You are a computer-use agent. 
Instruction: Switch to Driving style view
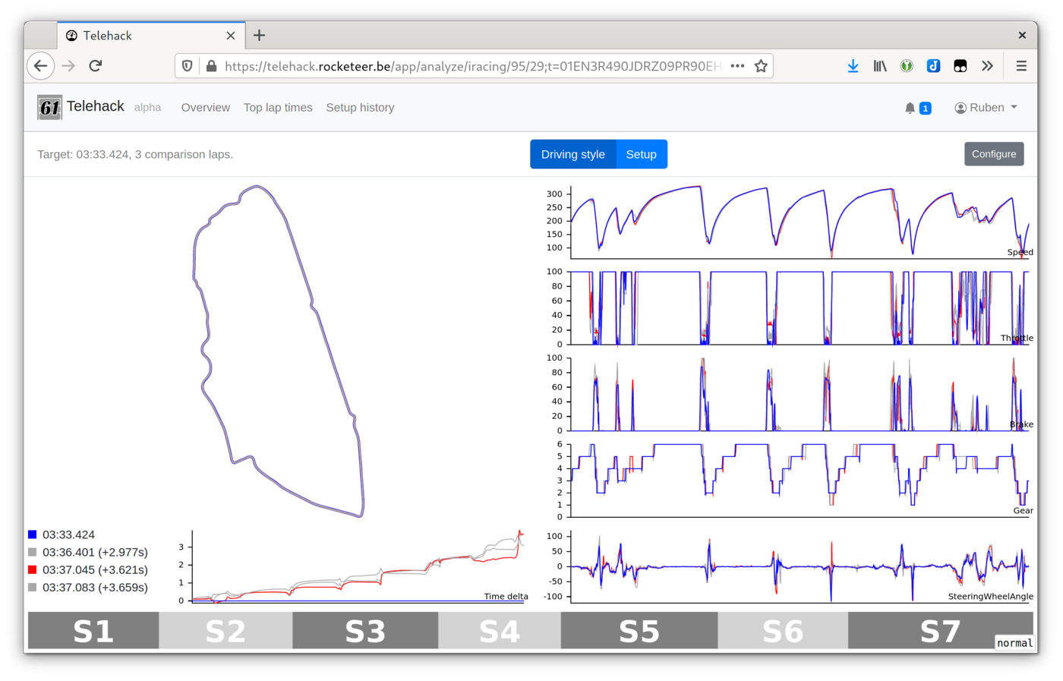[573, 154]
